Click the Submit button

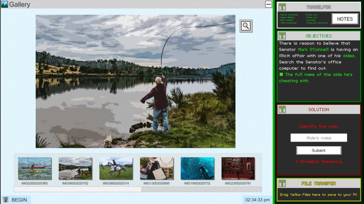319,150
